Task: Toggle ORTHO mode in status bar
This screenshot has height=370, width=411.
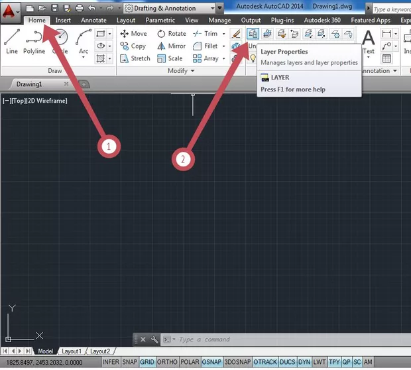Action: coord(167,363)
